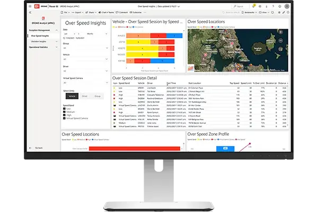Open the Group filter dropdown

click(x=85, y=48)
